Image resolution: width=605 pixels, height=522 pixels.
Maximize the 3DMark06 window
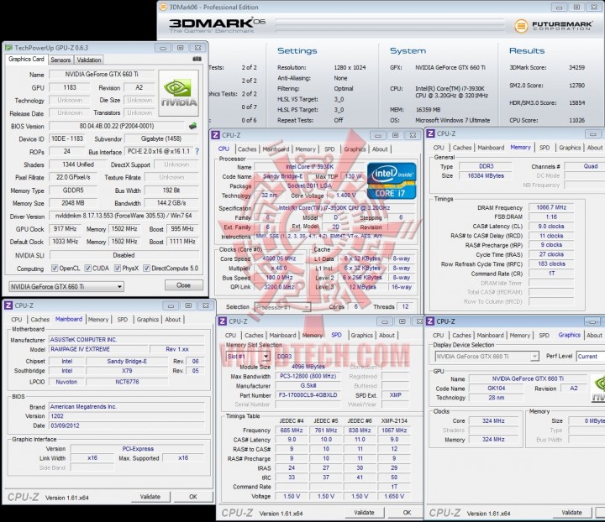point(576,7)
